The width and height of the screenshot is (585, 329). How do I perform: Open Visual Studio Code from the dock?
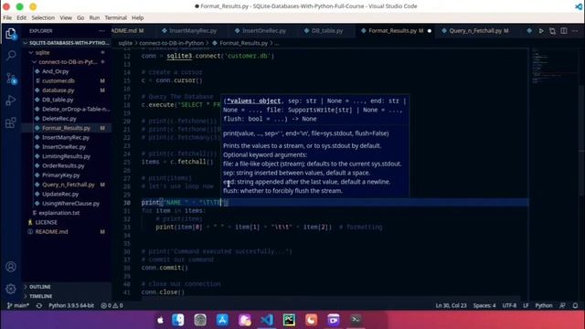pyautogui.click(x=267, y=320)
